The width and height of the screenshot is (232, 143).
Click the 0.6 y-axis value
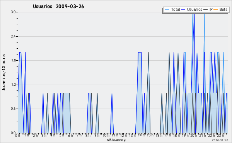coord(13,109)
